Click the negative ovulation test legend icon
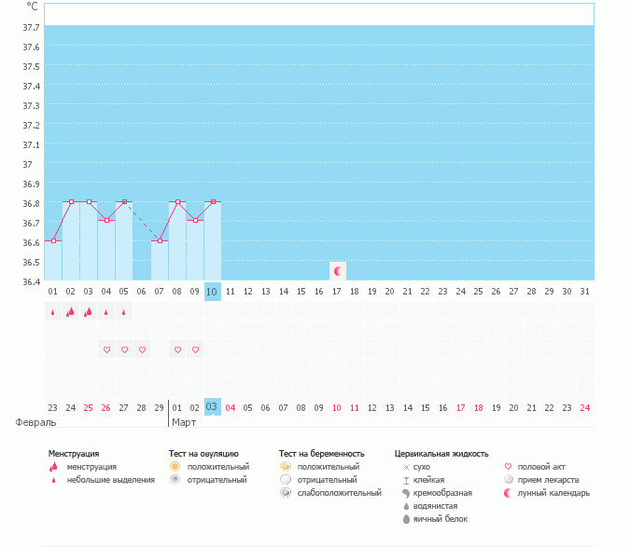This screenshot has height=547, width=630. coord(175,479)
